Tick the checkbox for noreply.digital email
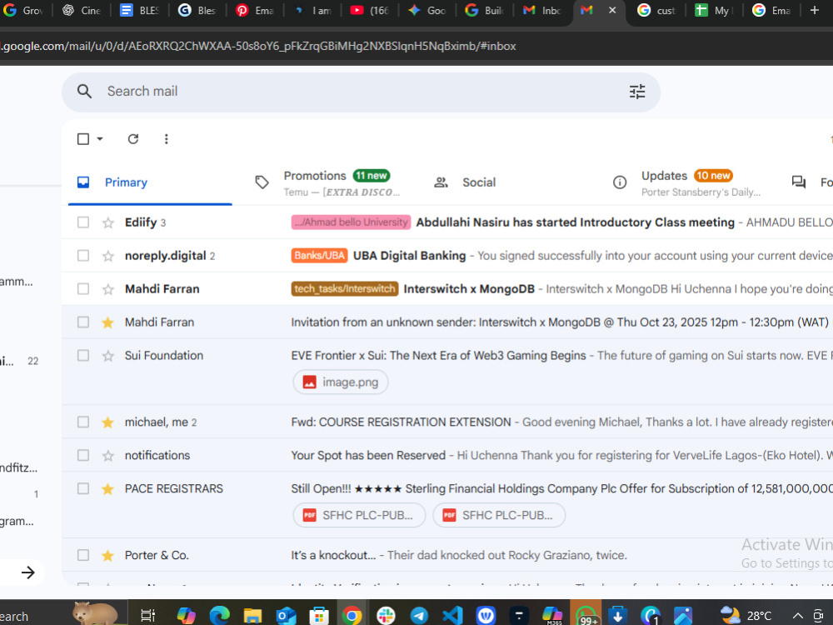The height and width of the screenshot is (625, 833). [82, 256]
